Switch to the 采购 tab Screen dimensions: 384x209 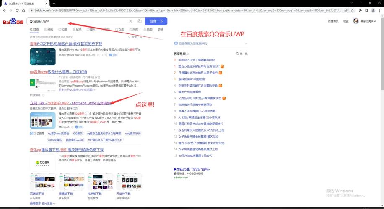point(134,30)
